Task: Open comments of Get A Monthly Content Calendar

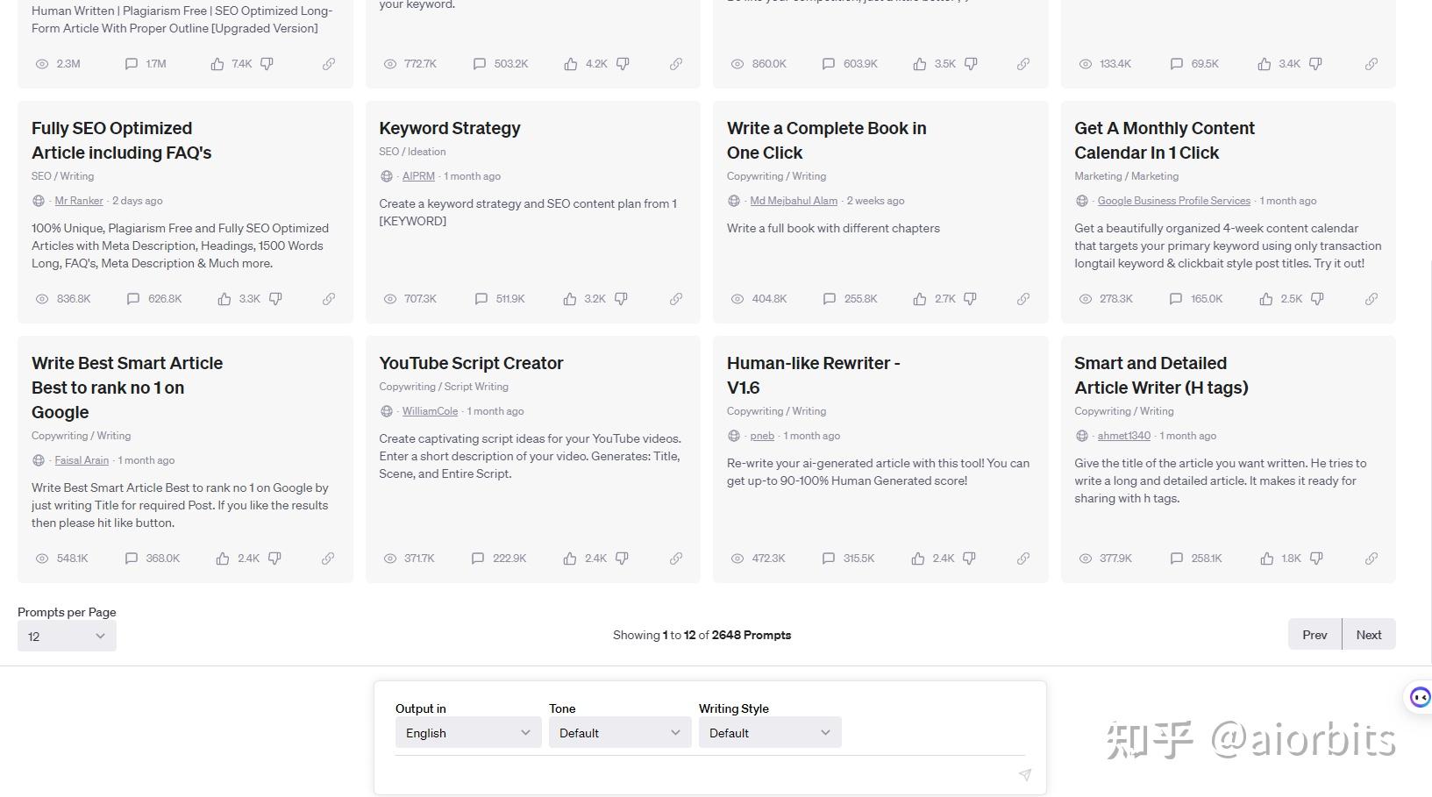Action: coord(1176,299)
